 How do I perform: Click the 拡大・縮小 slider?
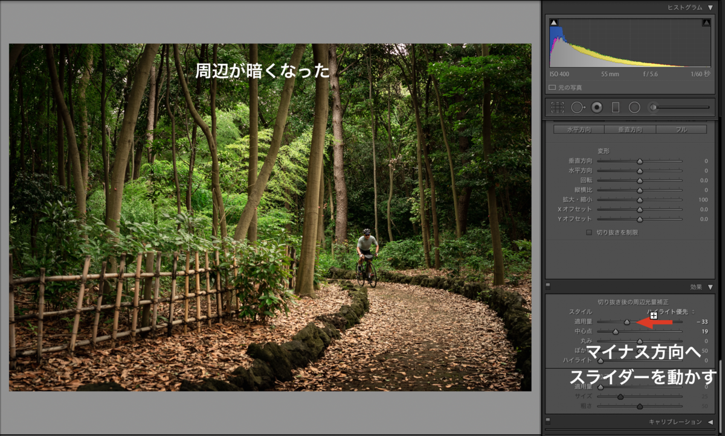pos(640,200)
